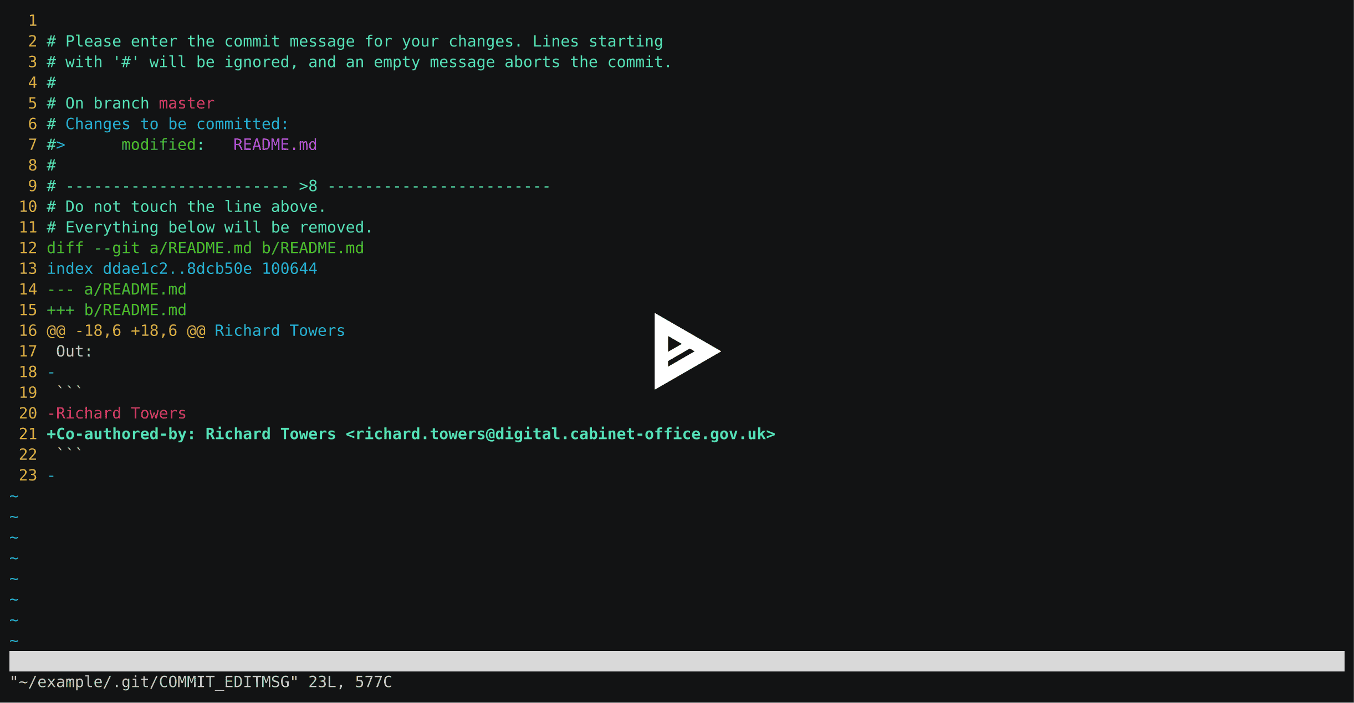This screenshot has height=703, width=1354.
Task: Click the '--- a/README.md' line
Action: (x=117, y=290)
